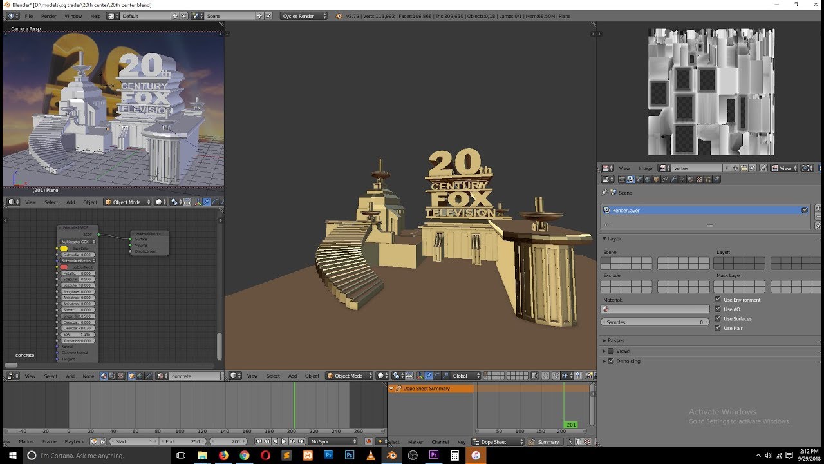Image resolution: width=824 pixels, height=464 pixels.
Task: Click Add menu in main viewport header
Action: point(292,376)
